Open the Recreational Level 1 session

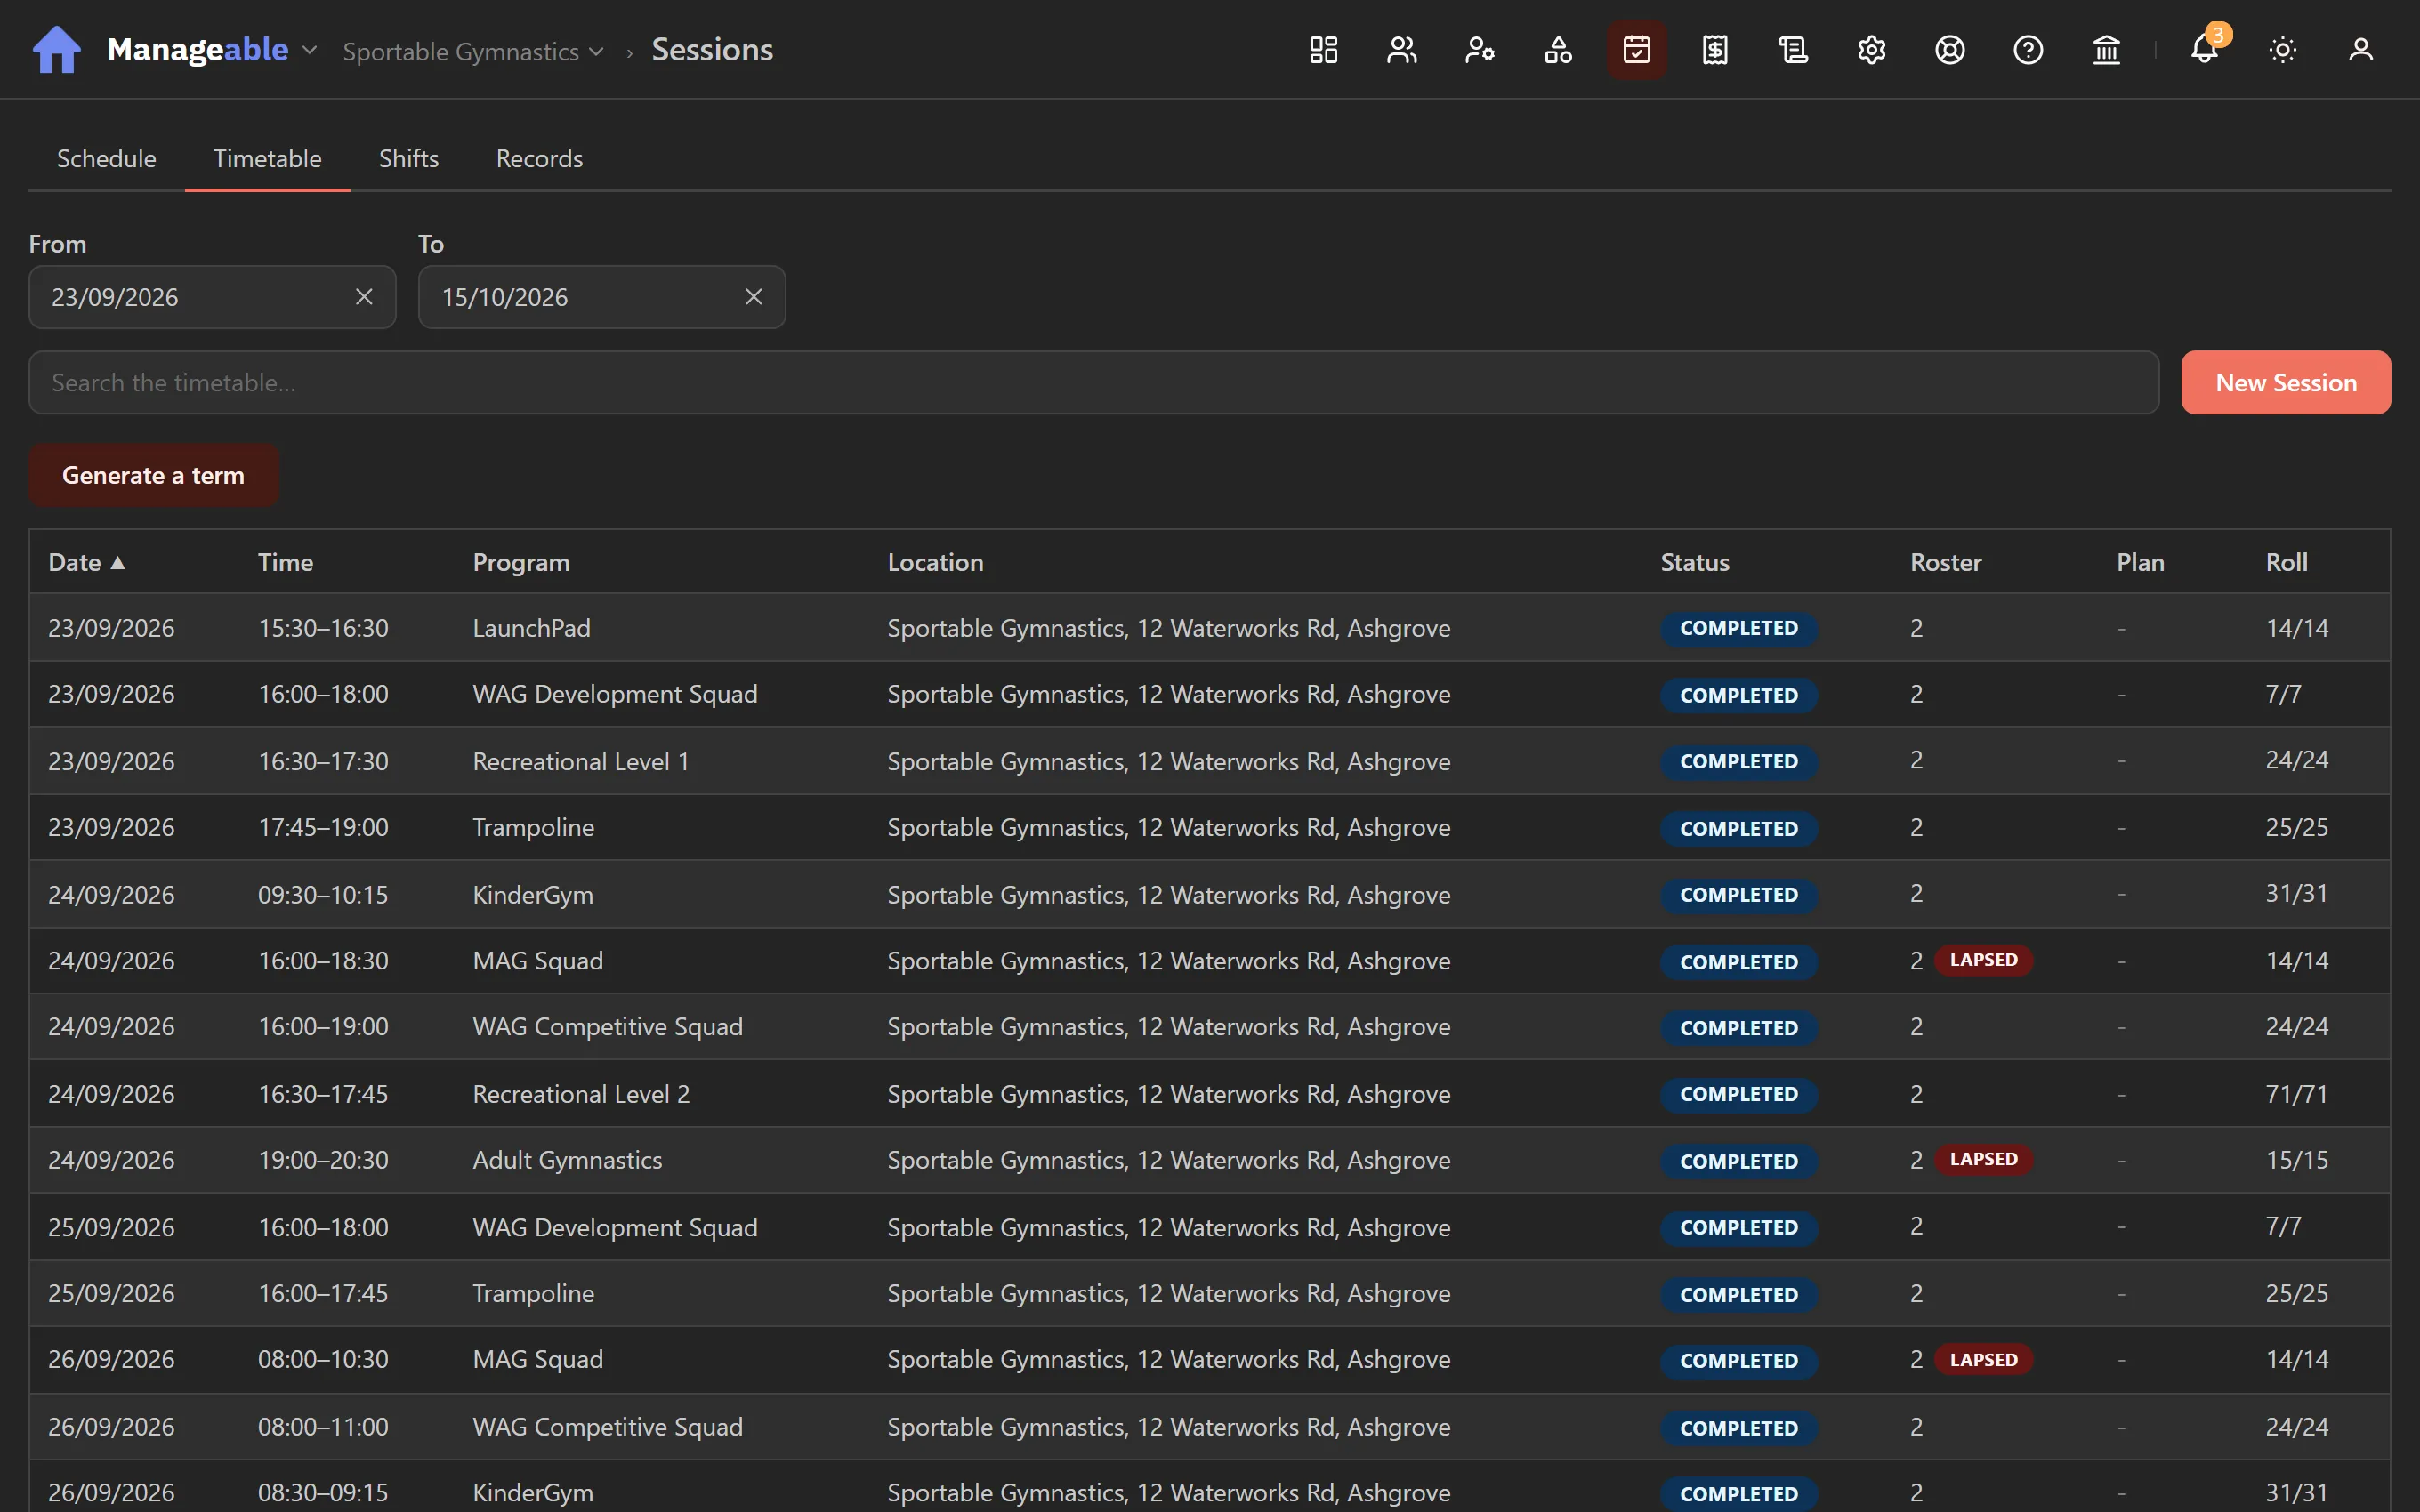point(1209,760)
